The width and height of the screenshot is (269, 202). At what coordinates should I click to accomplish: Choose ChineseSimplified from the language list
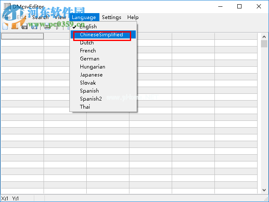[x=102, y=35]
